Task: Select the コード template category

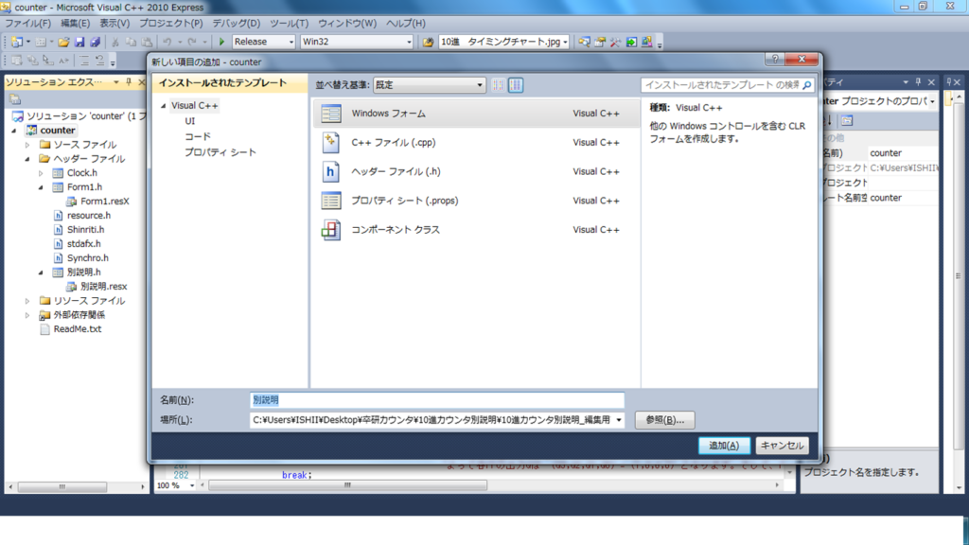Action: coord(197,136)
